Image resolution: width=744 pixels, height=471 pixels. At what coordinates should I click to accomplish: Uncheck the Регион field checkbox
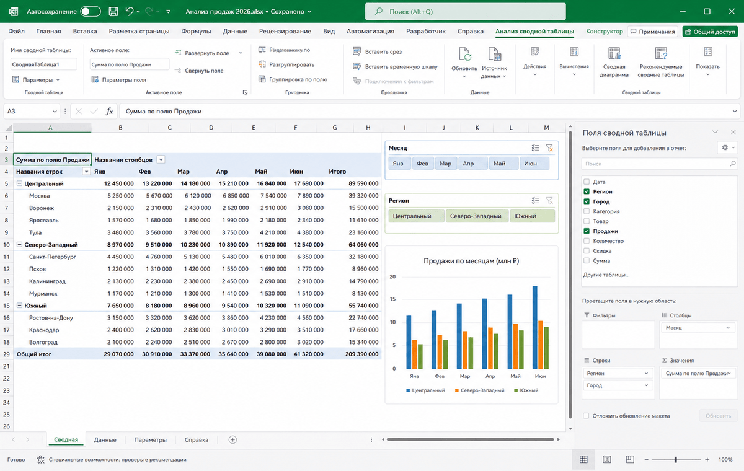point(587,191)
